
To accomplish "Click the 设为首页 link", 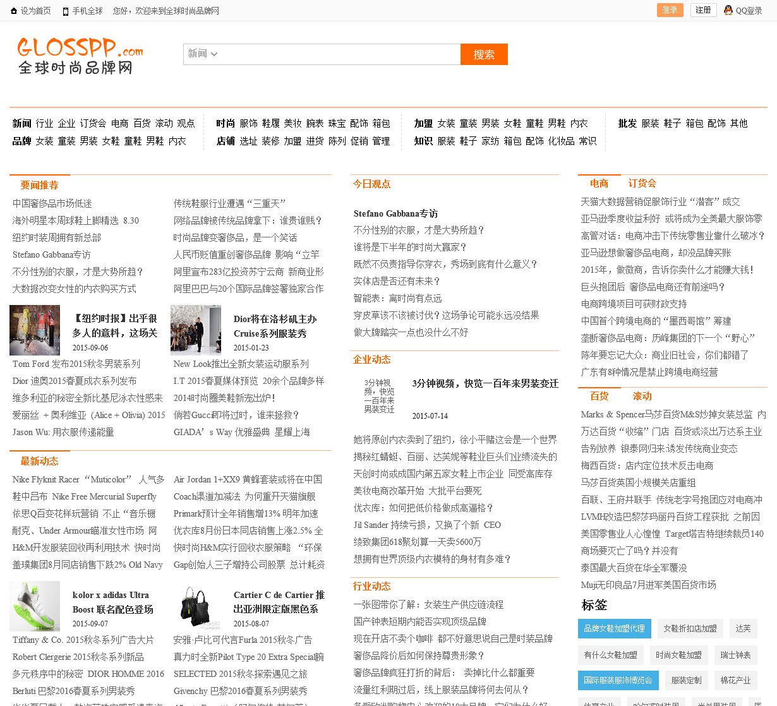I will point(35,11).
